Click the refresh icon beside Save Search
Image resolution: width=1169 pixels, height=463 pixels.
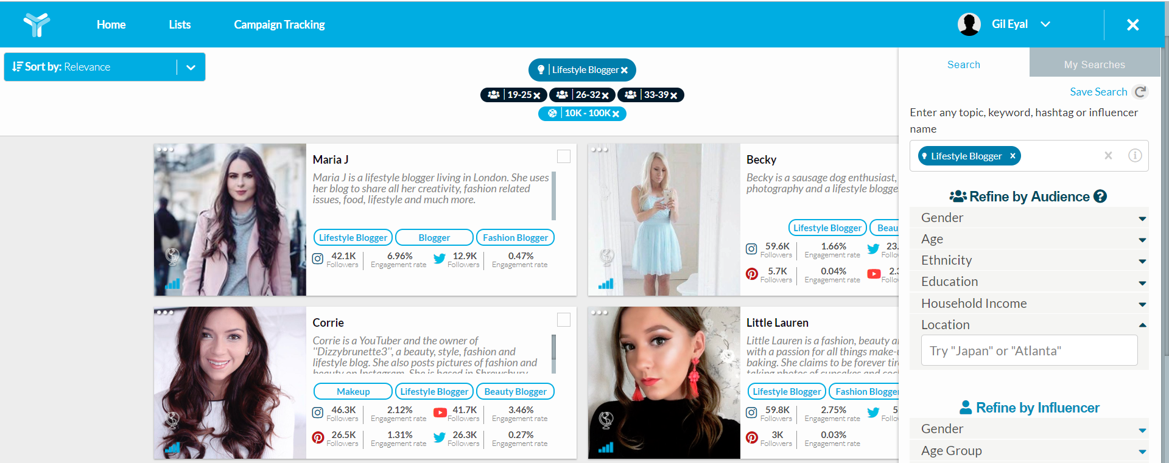(x=1140, y=92)
